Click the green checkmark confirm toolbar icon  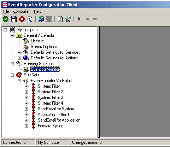6,19
